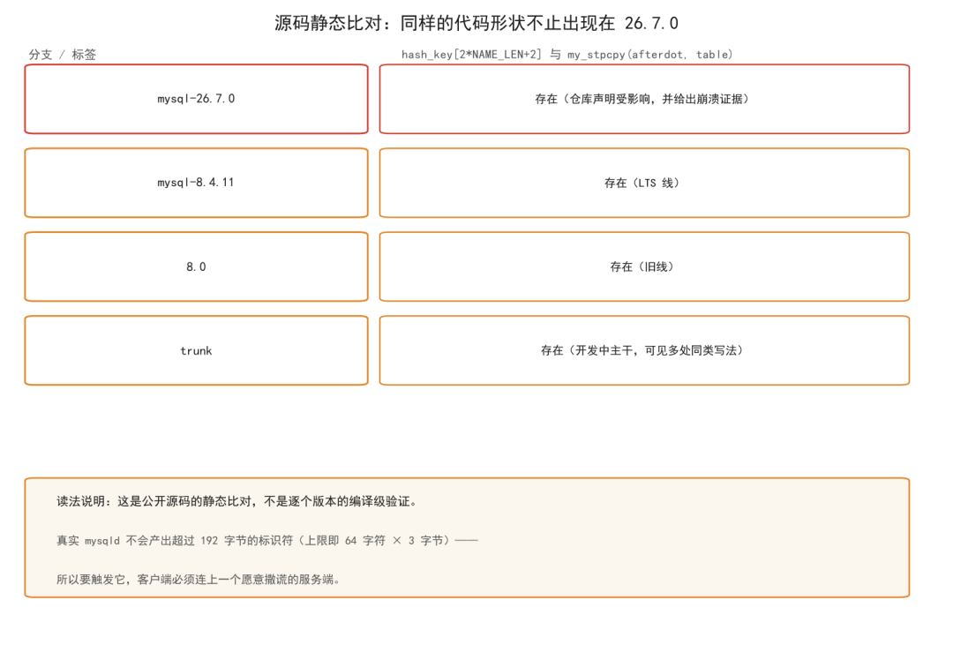Select the "存在（仓库声明受影响，并给出崩溃证据）" cell

click(x=644, y=99)
